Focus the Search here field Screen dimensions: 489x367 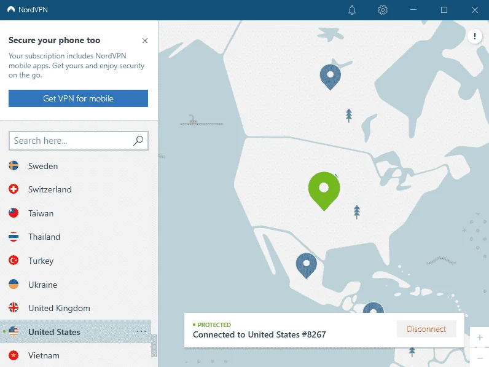[x=78, y=141]
